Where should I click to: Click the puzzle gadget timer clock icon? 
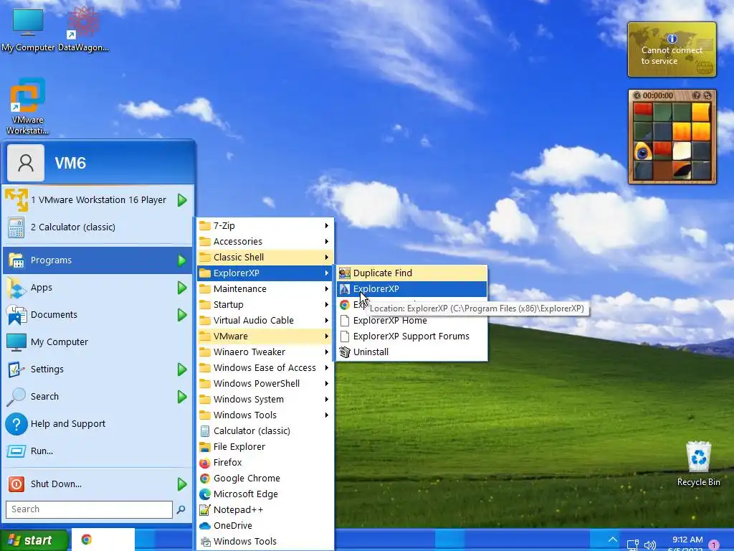click(637, 95)
